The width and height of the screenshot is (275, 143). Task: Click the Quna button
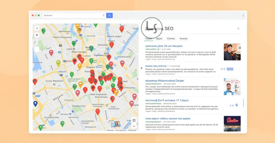(230, 69)
